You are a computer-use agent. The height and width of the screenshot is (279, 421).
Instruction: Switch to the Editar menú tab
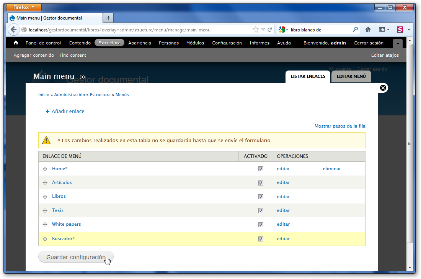(x=351, y=76)
